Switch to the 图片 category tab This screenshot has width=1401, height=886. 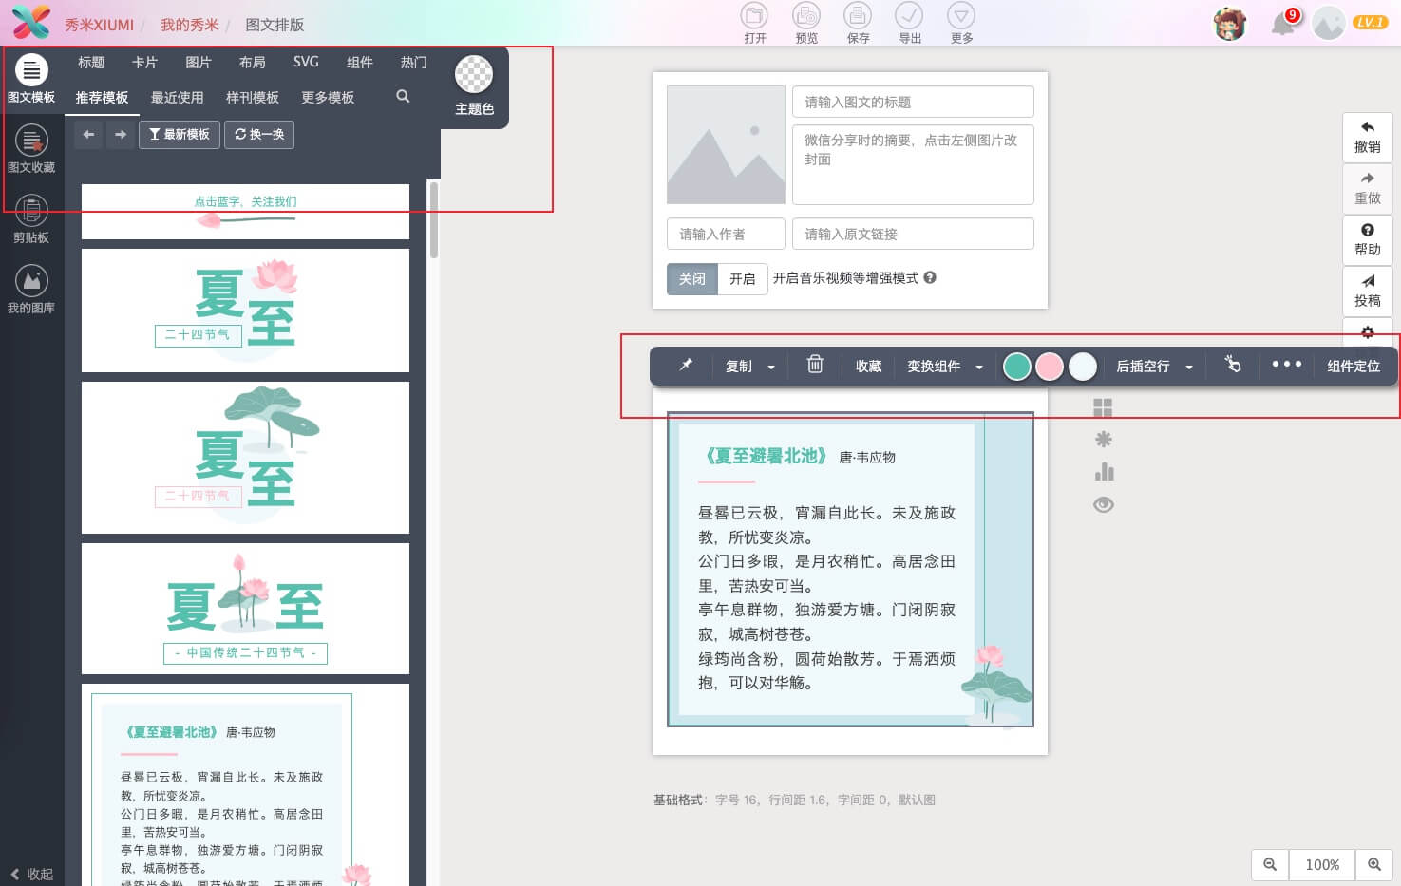199,63
